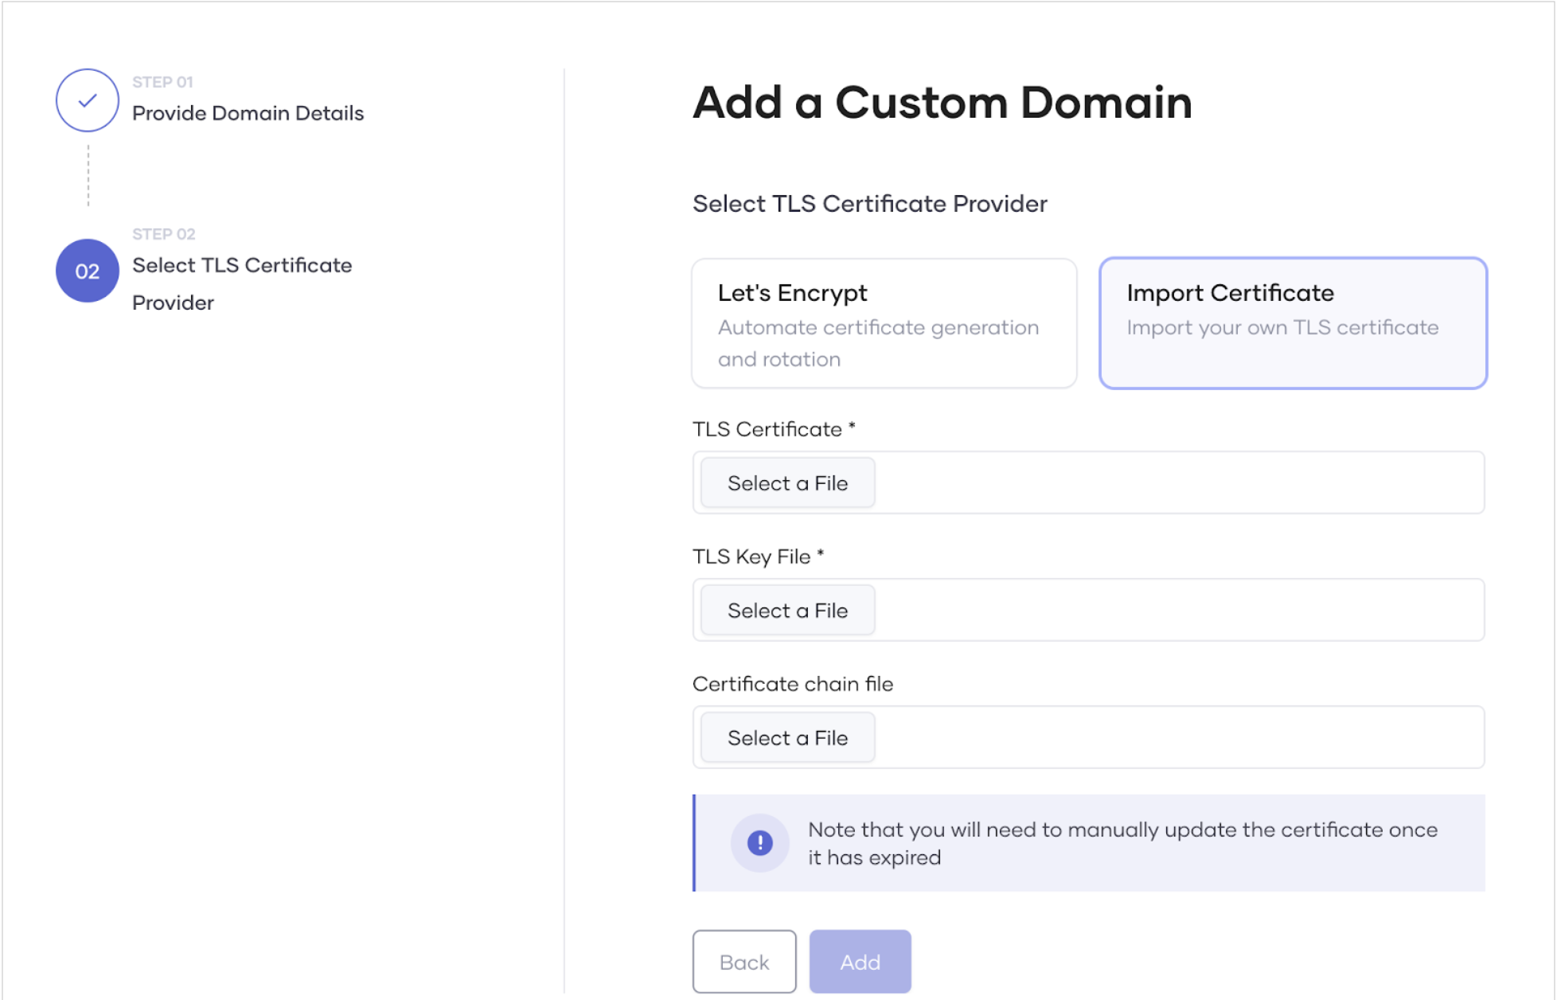Click the Add a Custom Domain heading
This screenshot has width=1557, height=1000.
[942, 102]
